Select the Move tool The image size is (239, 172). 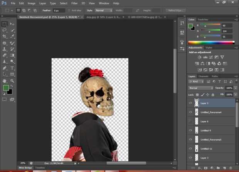click(x=12, y=24)
